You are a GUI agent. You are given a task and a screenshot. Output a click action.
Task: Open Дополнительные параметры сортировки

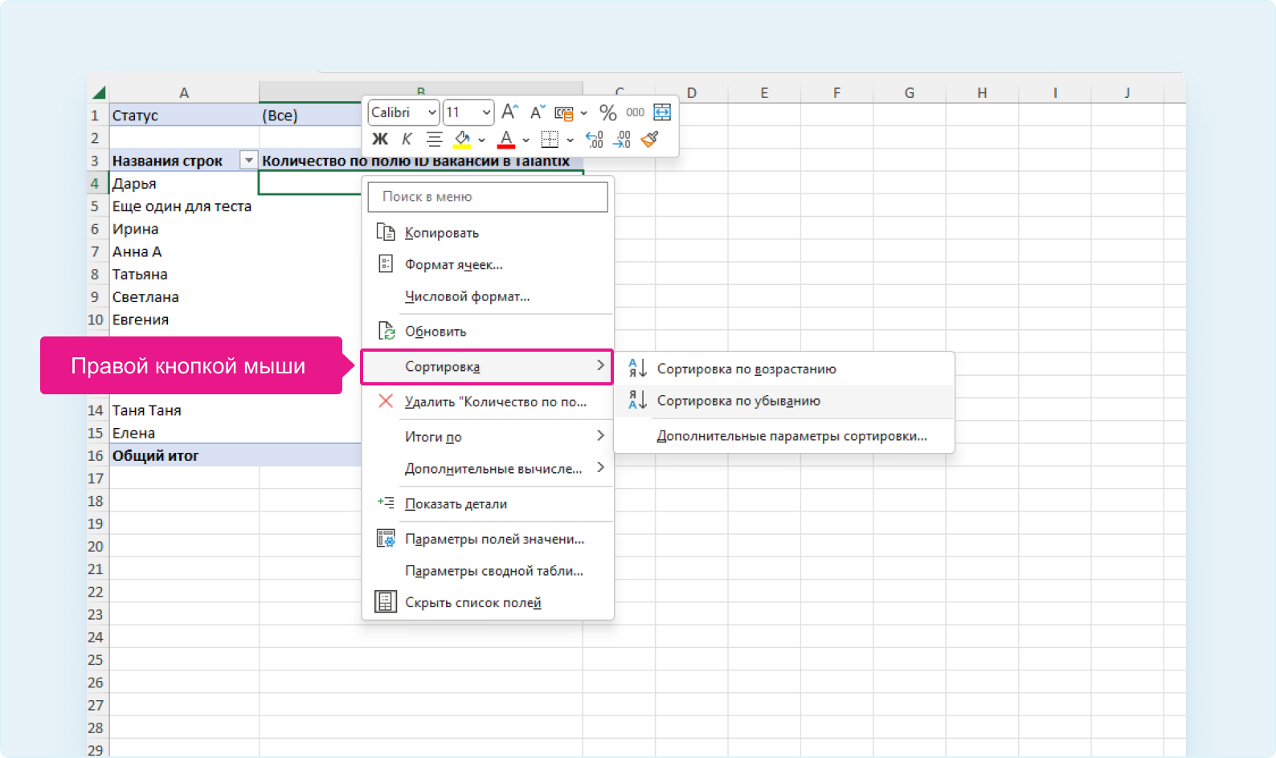click(x=791, y=436)
